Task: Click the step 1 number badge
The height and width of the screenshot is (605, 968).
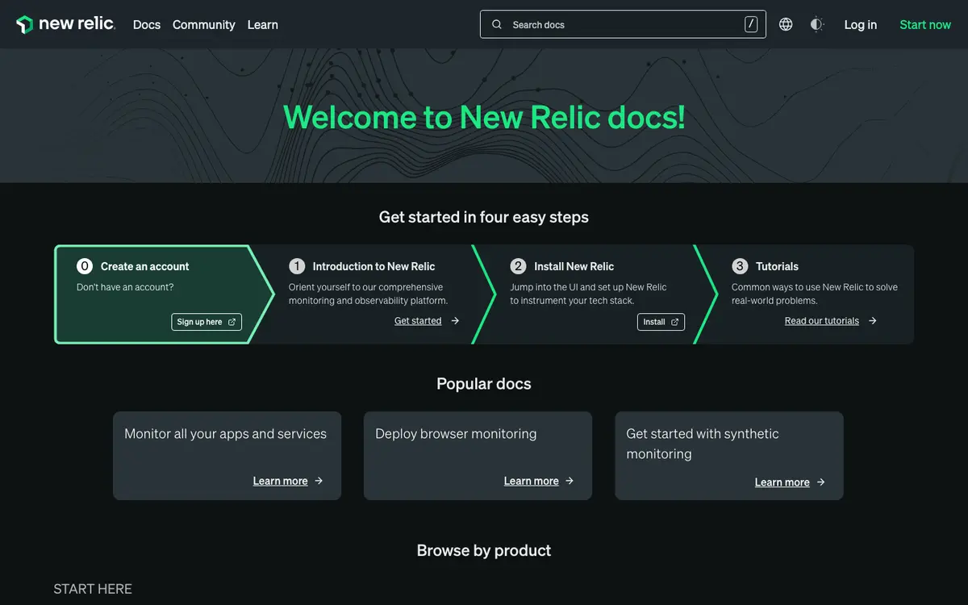Action: [297, 266]
